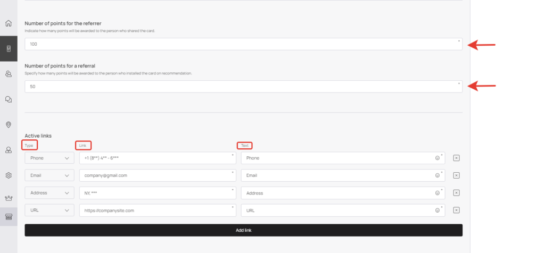Open the store icon in sidebar
Screen dimensions: 545x253
9,217
